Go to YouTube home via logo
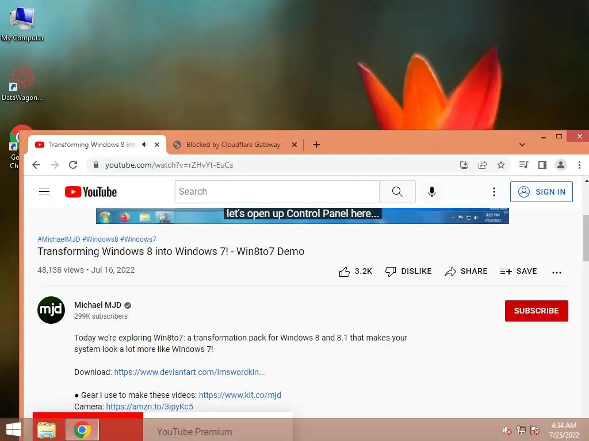 click(x=90, y=192)
